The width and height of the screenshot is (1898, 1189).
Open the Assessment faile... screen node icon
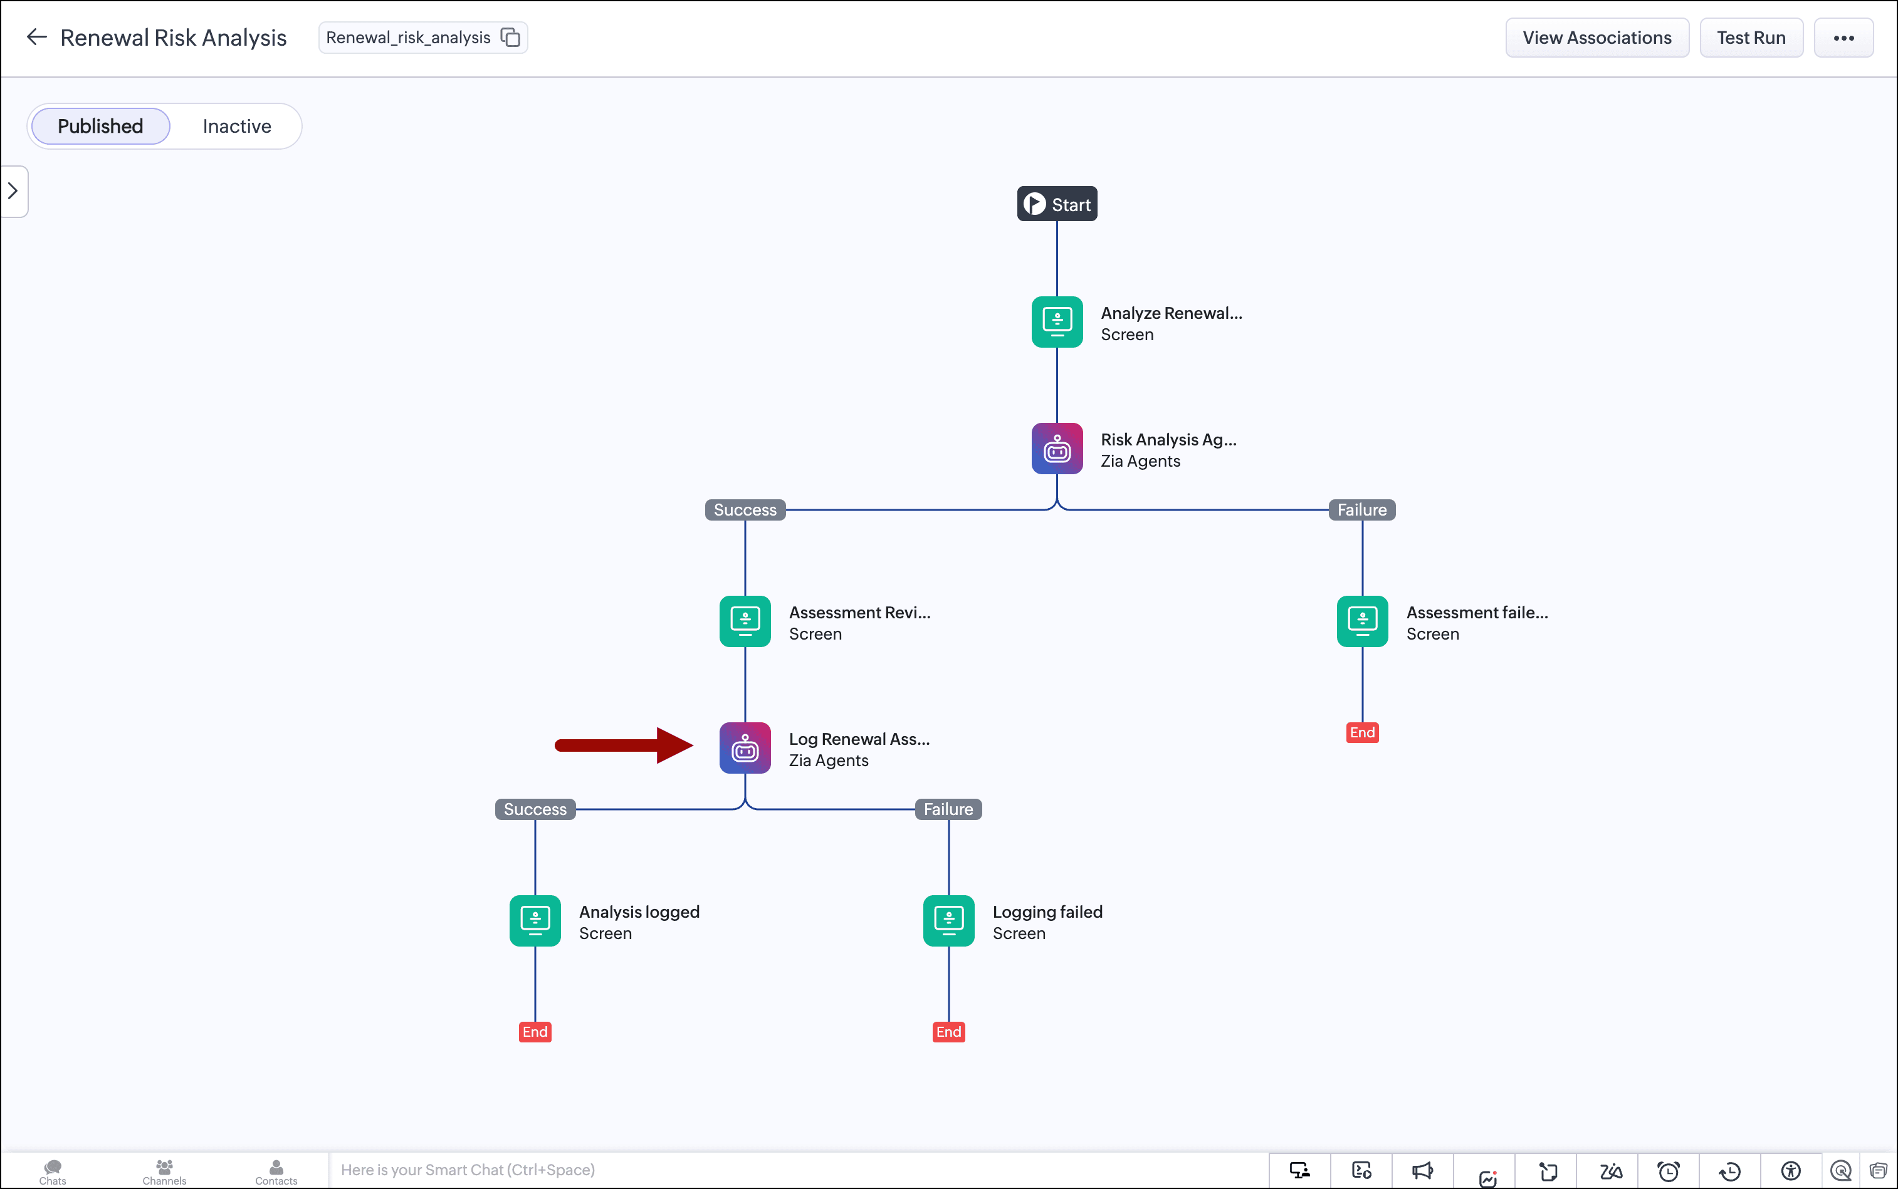[1362, 621]
